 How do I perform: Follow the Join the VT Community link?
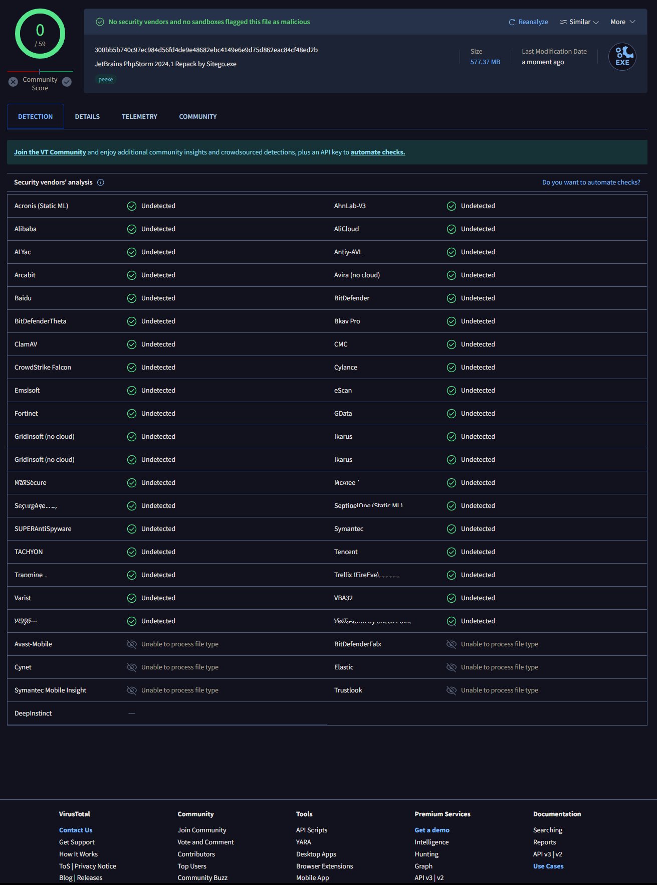[x=50, y=152]
